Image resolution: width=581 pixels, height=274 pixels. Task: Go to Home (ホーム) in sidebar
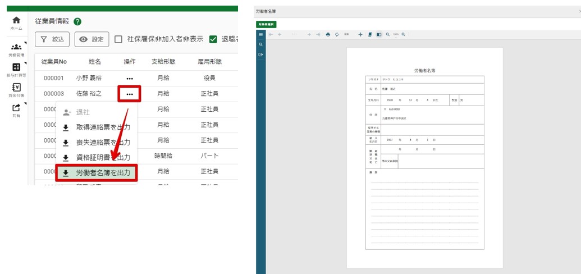[x=16, y=23]
